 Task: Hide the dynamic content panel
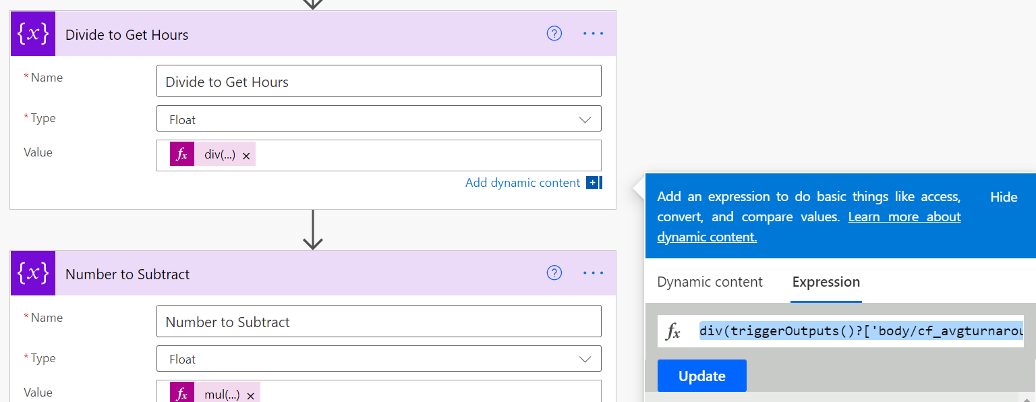(x=1004, y=197)
